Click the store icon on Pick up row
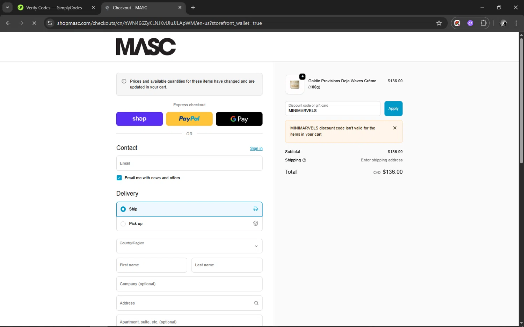 [x=256, y=223]
